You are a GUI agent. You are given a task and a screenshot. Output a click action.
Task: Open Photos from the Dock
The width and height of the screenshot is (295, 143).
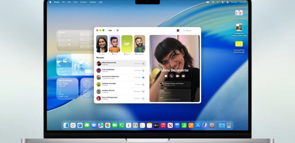(x=108, y=125)
